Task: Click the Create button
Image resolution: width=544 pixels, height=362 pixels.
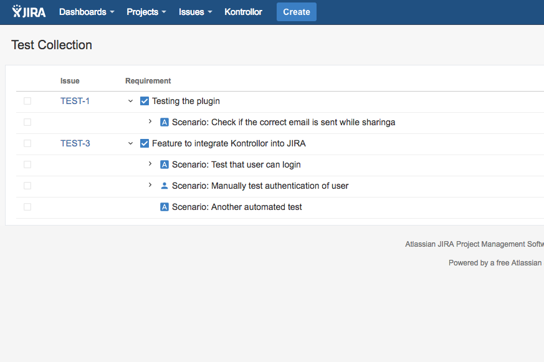Action: click(x=297, y=12)
